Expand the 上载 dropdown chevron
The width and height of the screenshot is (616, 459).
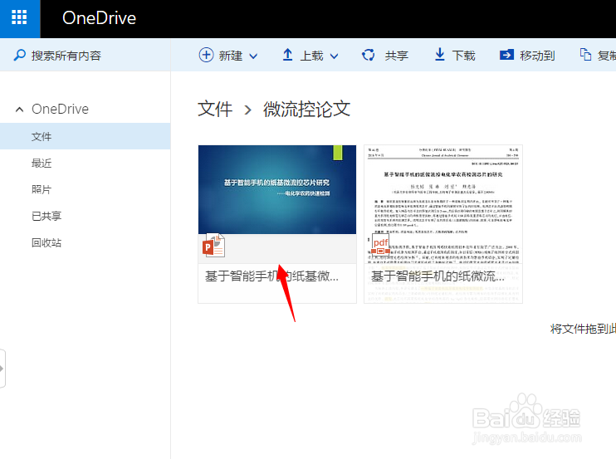(x=334, y=56)
